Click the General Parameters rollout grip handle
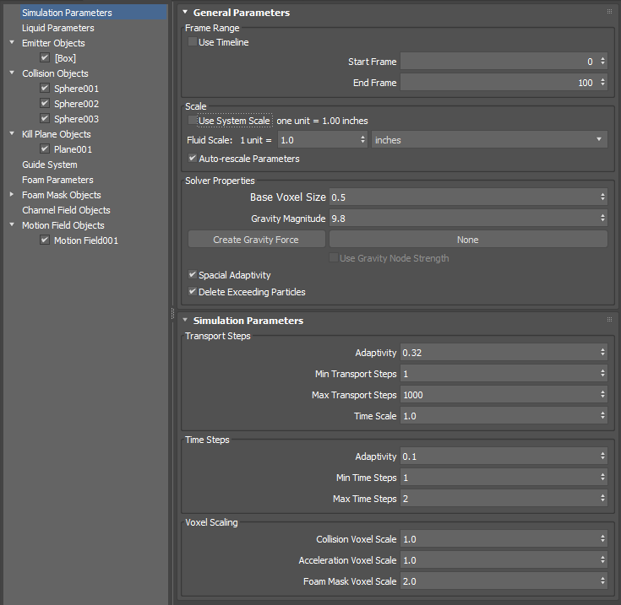The height and width of the screenshot is (605, 621). pos(609,13)
